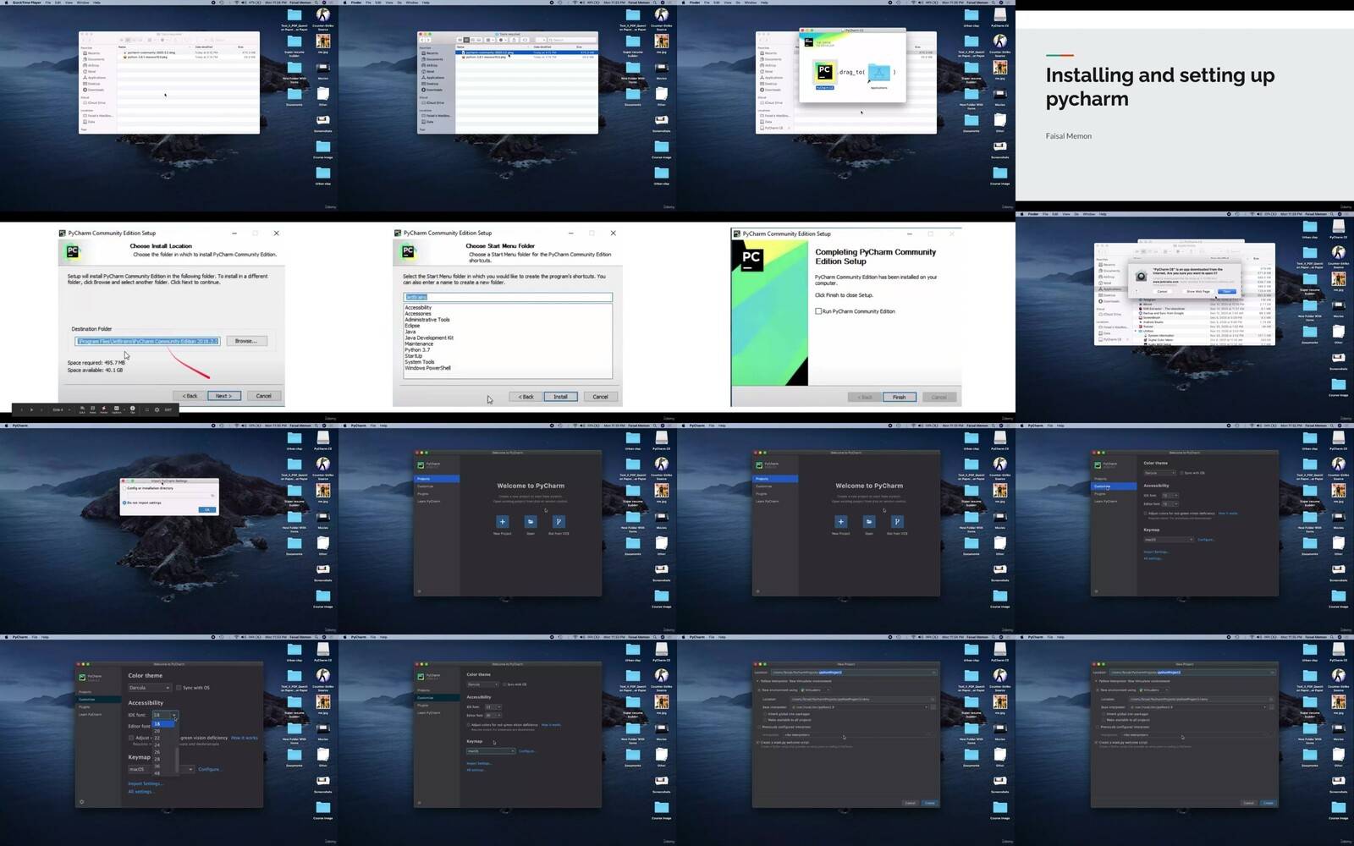The width and height of the screenshot is (1354, 846).
Task: Click Cancel in the 'downloaded from Internet' alert
Action: (1162, 291)
